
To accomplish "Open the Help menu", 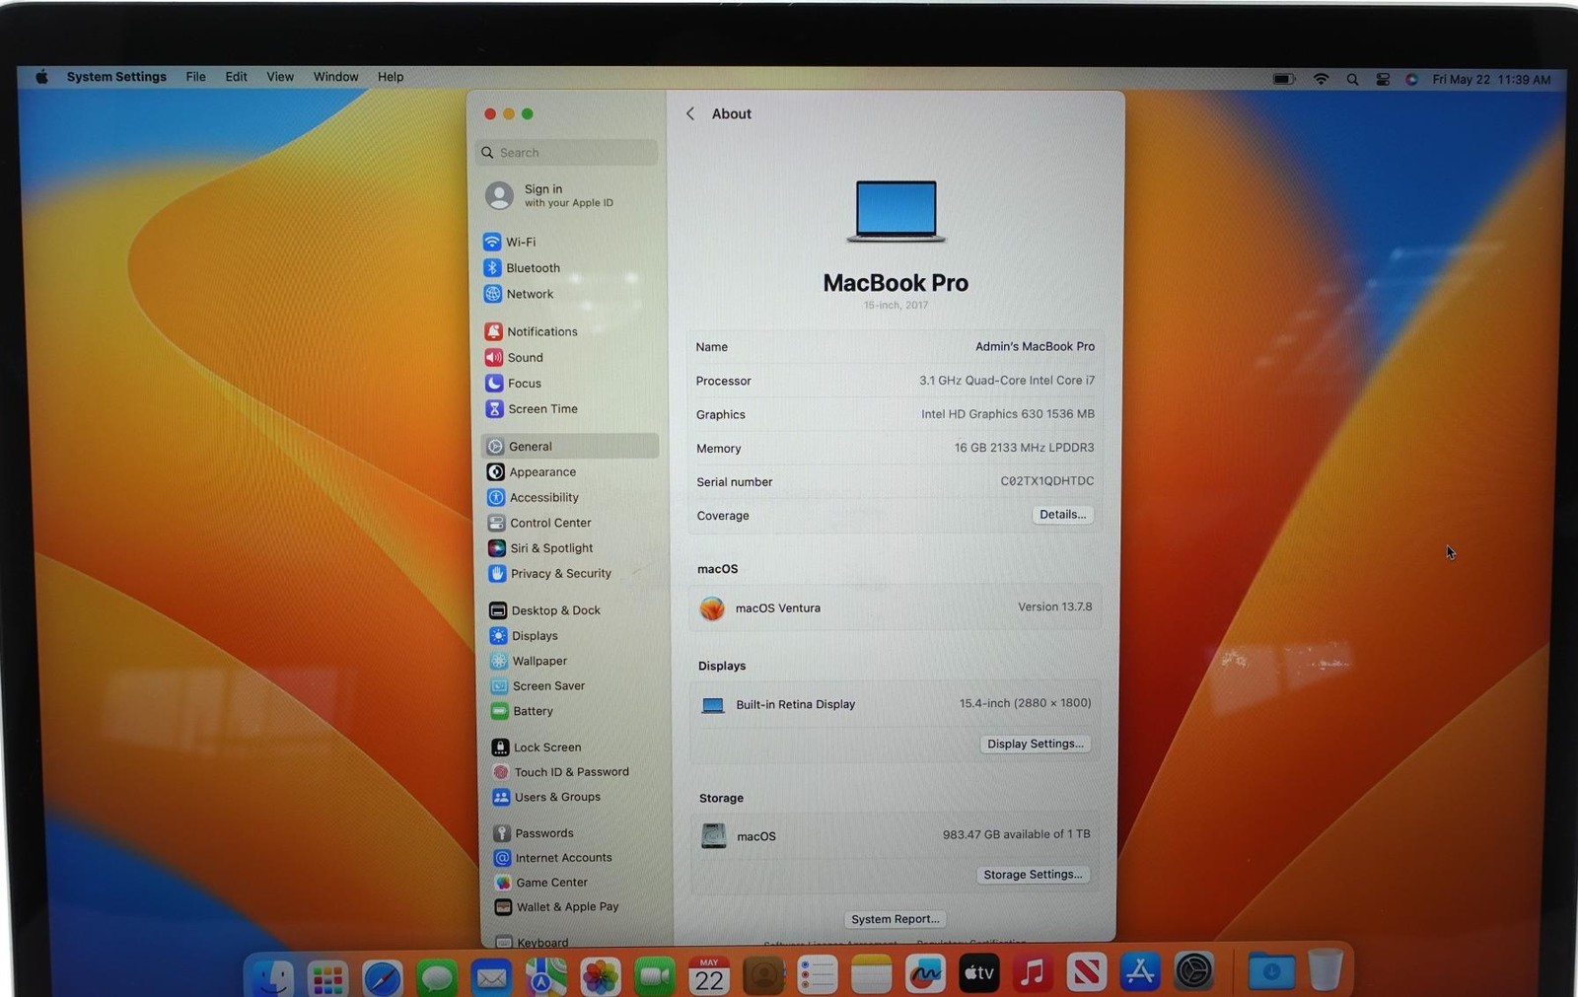I will pos(391,77).
